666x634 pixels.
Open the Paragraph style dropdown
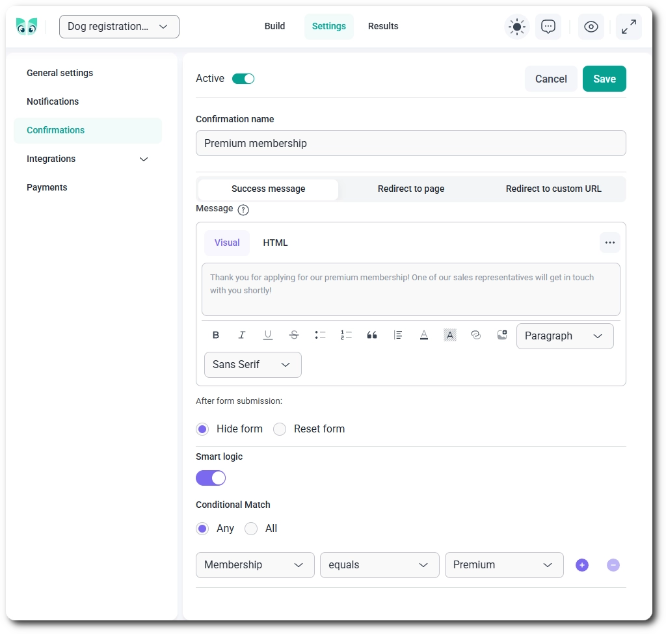pyautogui.click(x=565, y=336)
